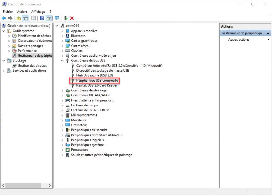Open the Affichage menu

click(x=37, y=12)
